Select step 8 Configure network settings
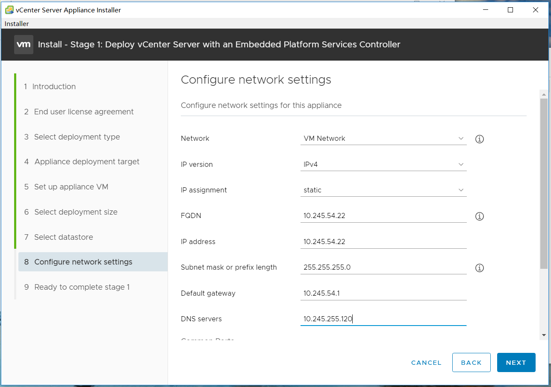 (x=93, y=262)
